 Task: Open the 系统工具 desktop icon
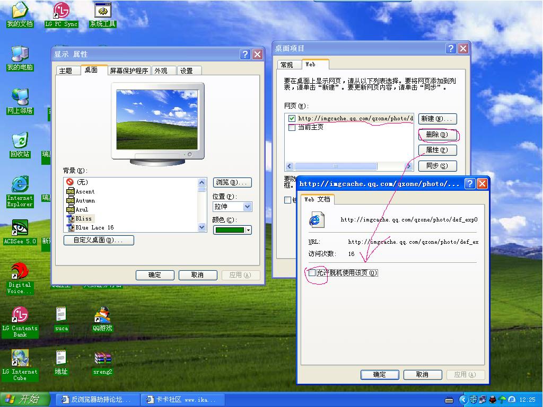[102, 14]
